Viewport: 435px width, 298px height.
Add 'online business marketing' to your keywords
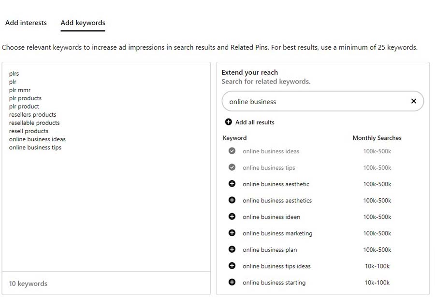[x=232, y=233]
